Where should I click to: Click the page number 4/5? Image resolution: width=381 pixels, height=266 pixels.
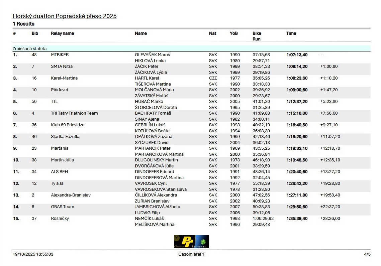click(367, 254)
